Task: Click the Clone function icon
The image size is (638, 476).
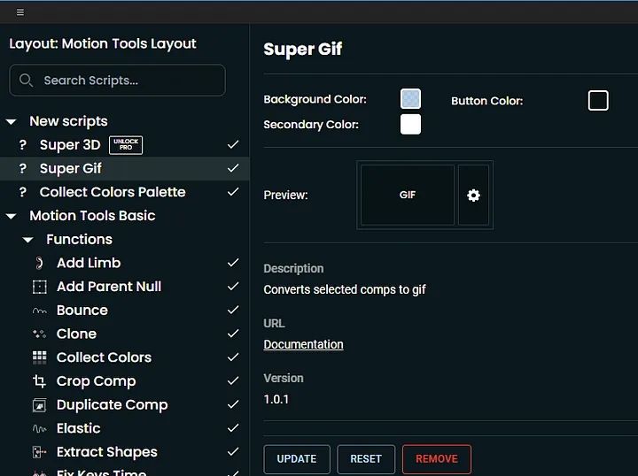Action: [x=39, y=334]
